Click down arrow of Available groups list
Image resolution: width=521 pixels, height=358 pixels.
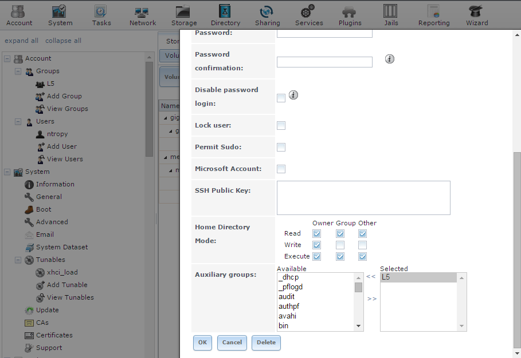(359, 326)
